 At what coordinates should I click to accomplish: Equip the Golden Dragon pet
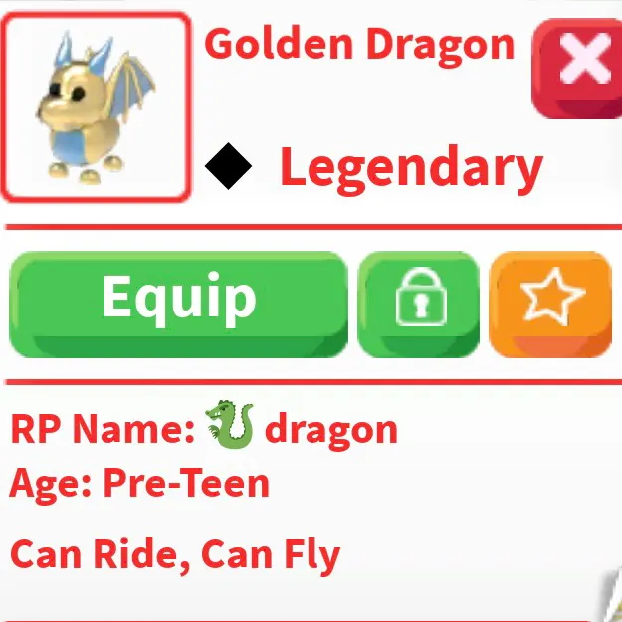[178, 305]
